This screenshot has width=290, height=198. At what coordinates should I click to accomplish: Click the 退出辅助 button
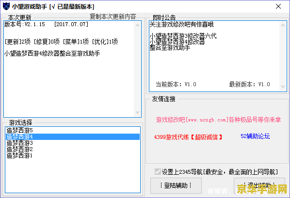[259, 185]
